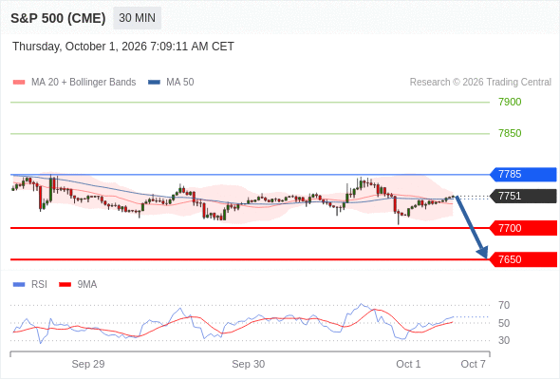
Task: Click the MA 20 + Bollinger Bands legend label
Action: pyautogui.click(x=84, y=83)
